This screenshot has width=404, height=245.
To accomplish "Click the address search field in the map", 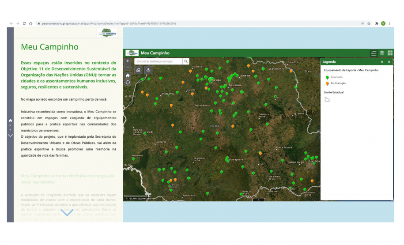I will point(159,61).
